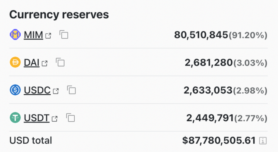Open MIM external link icon
The image size is (278, 152).
[49, 36]
